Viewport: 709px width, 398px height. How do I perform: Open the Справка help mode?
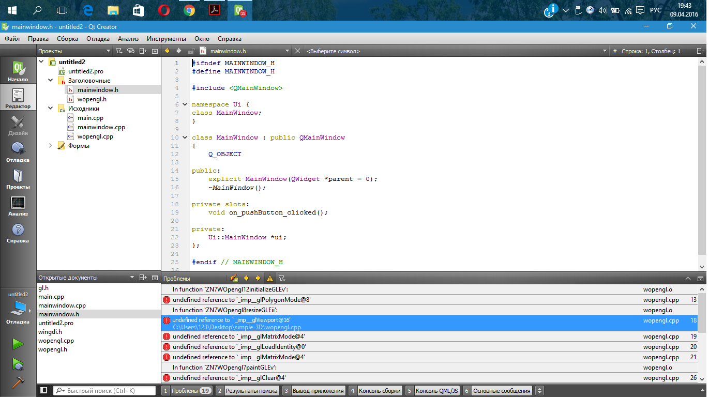18,233
